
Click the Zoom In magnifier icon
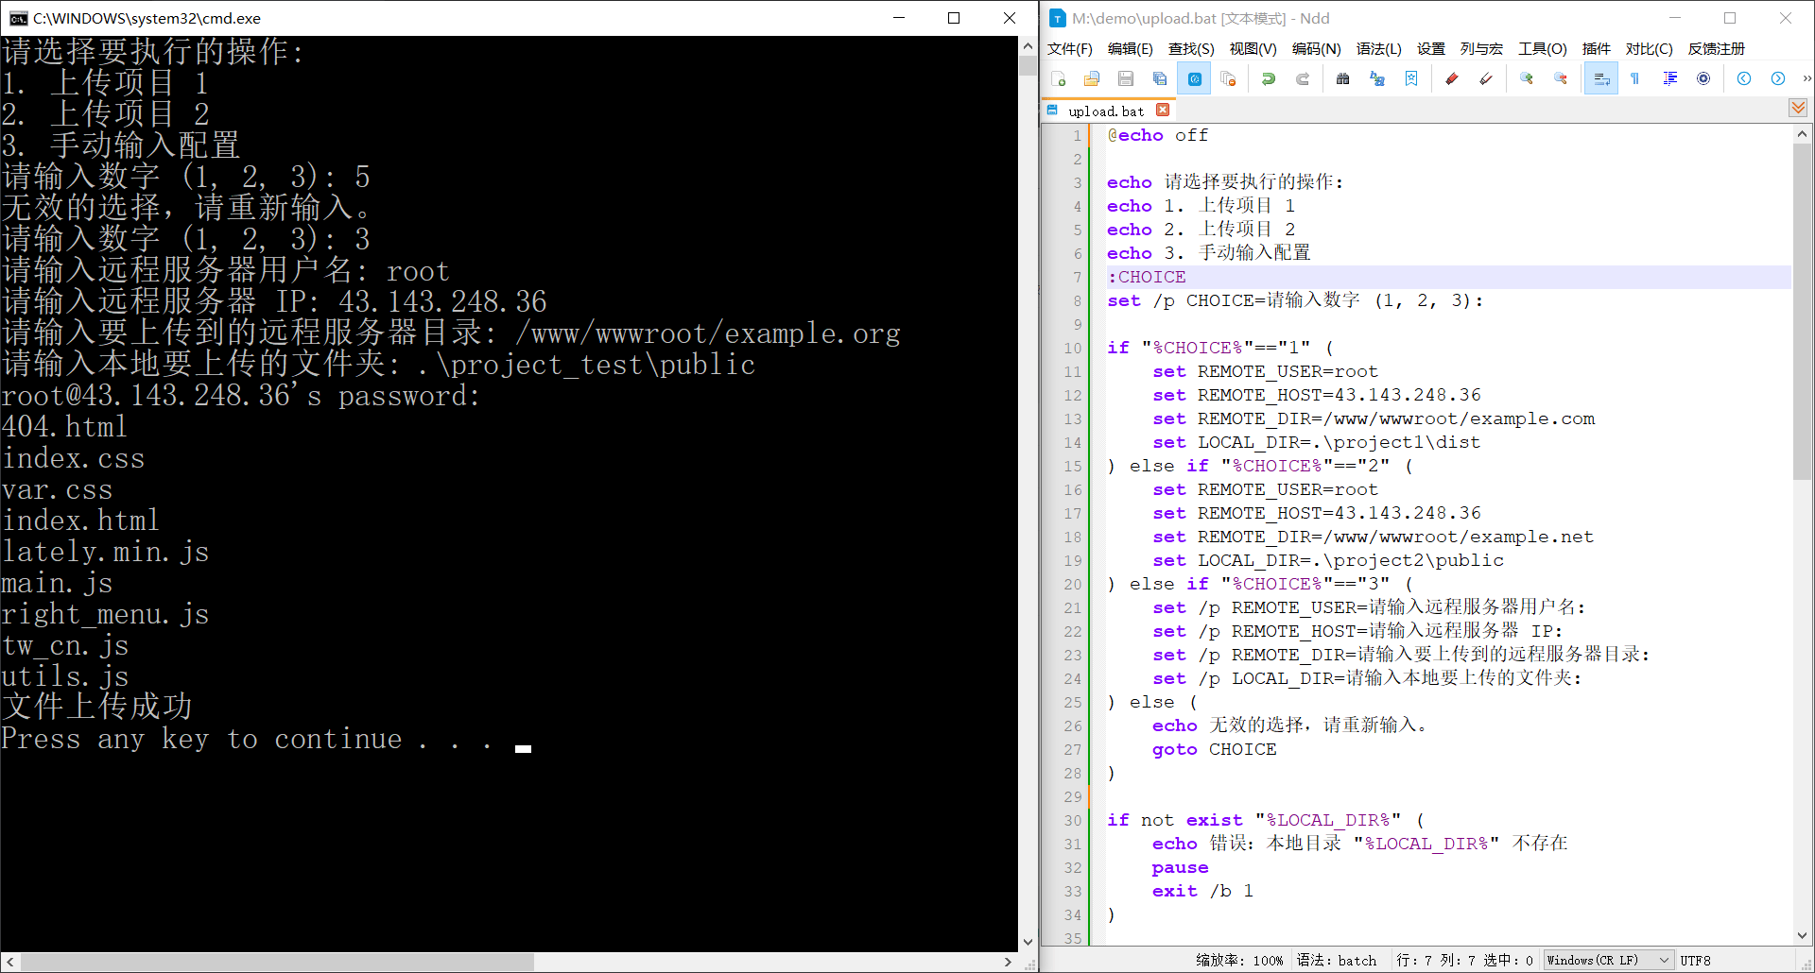[x=1526, y=79]
